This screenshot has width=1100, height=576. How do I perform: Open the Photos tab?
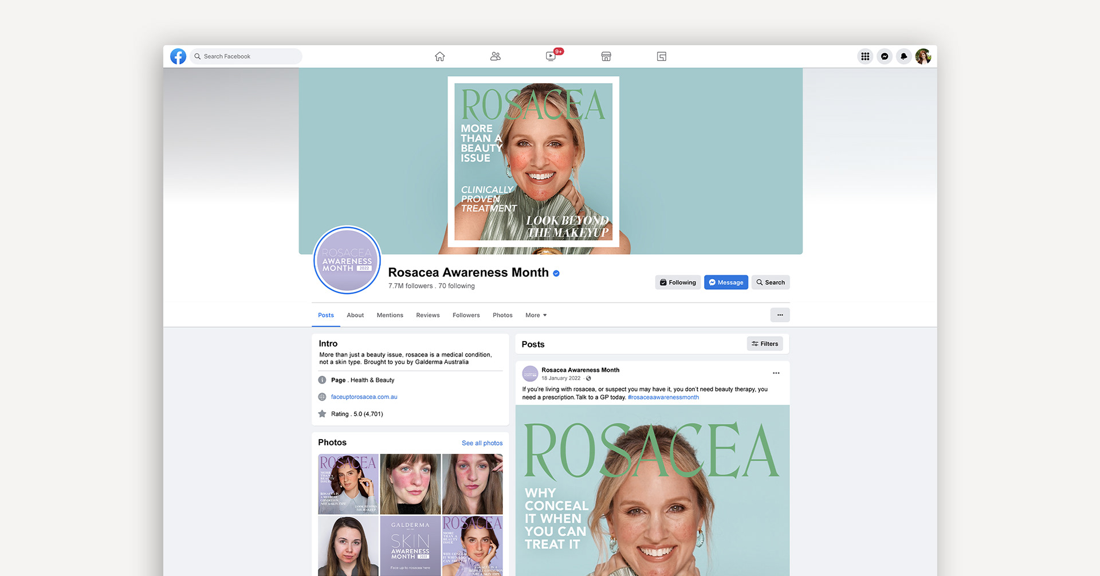(x=502, y=315)
